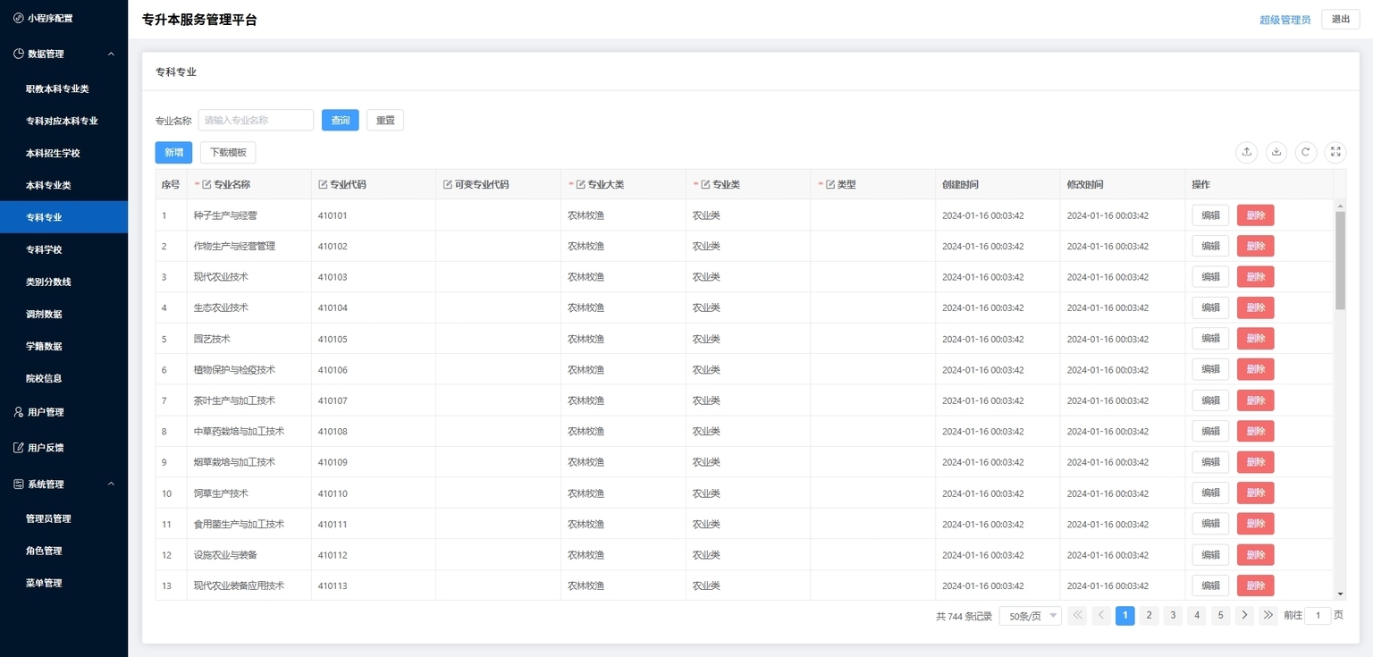Delete the 园艺技术 row
The height and width of the screenshot is (657, 1373).
[1255, 339]
